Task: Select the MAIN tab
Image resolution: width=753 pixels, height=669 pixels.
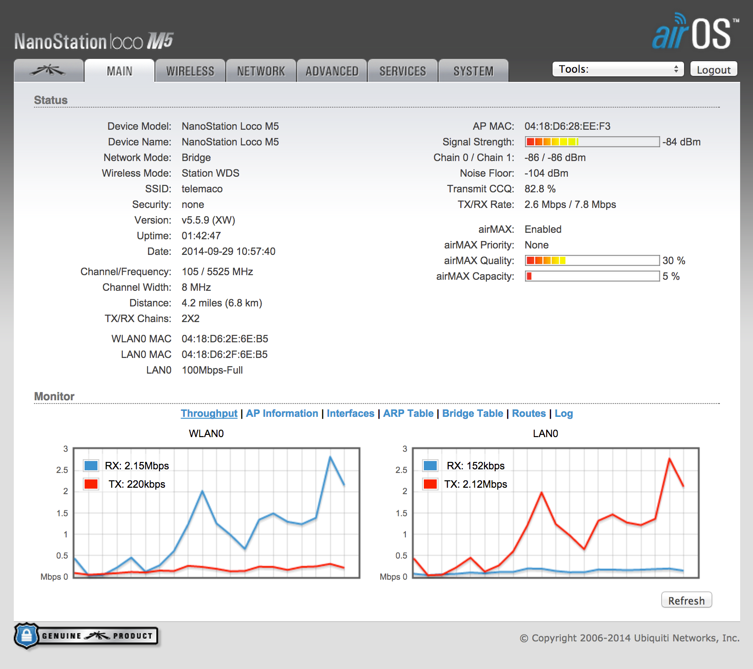Action: (119, 71)
